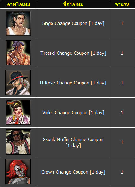Click quantity 1 in the Crown row

122,172
